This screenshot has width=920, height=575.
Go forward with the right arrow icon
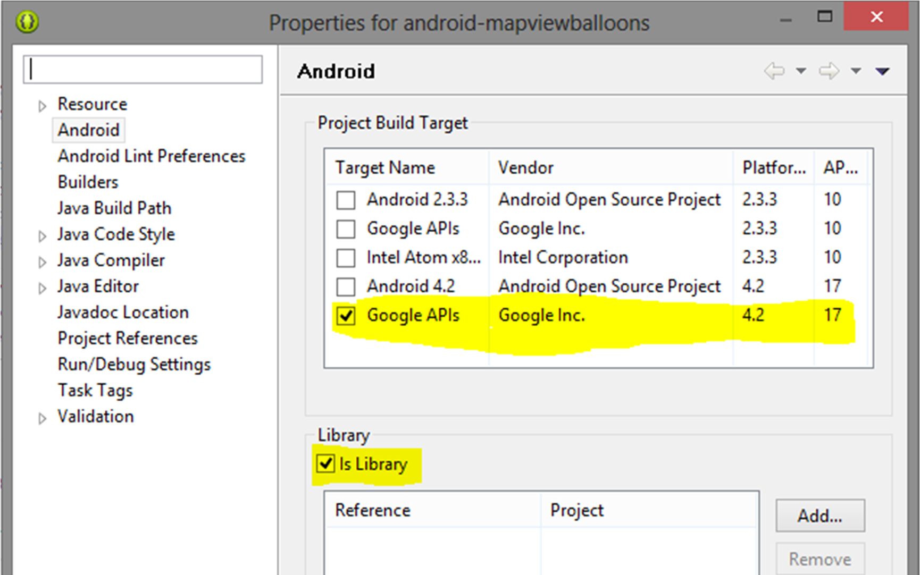point(829,71)
